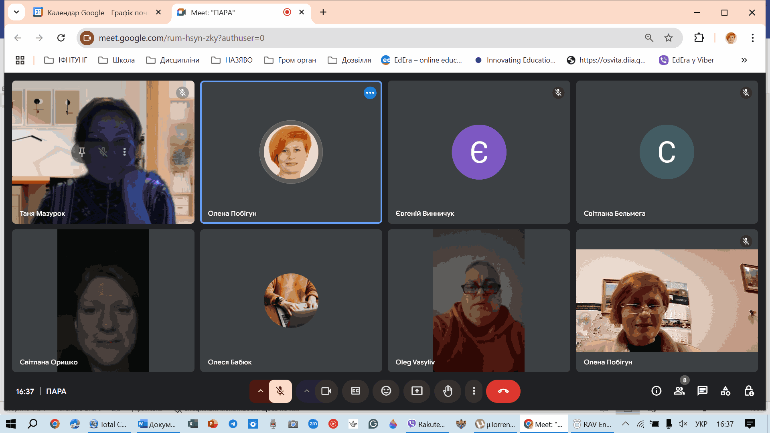The image size is (770, 433).
Task: Open emoji reactions panel
Action: pyautogui.click(x=386, y=391)
